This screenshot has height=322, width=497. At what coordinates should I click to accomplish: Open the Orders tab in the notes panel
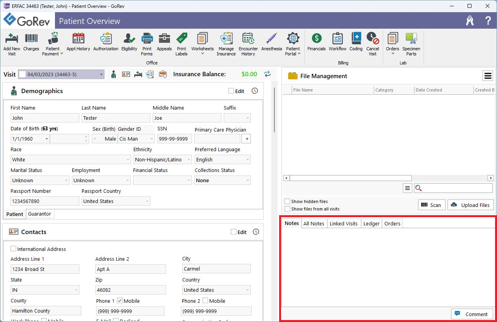click(x=392, y=223)
